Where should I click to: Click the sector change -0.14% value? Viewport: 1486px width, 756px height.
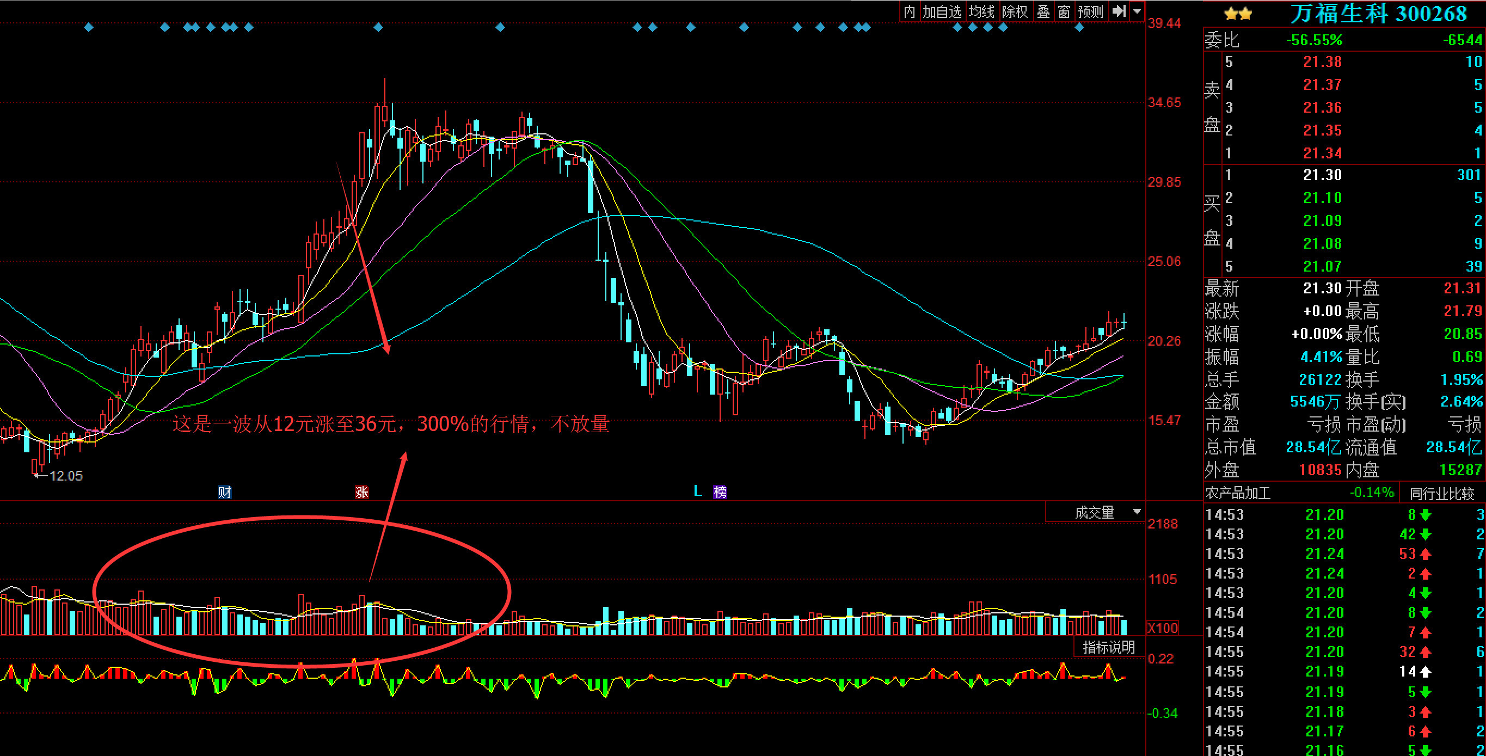point(1371,493)
